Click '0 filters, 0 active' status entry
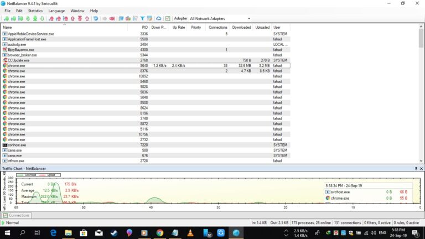425x239 pixels. 377,223
